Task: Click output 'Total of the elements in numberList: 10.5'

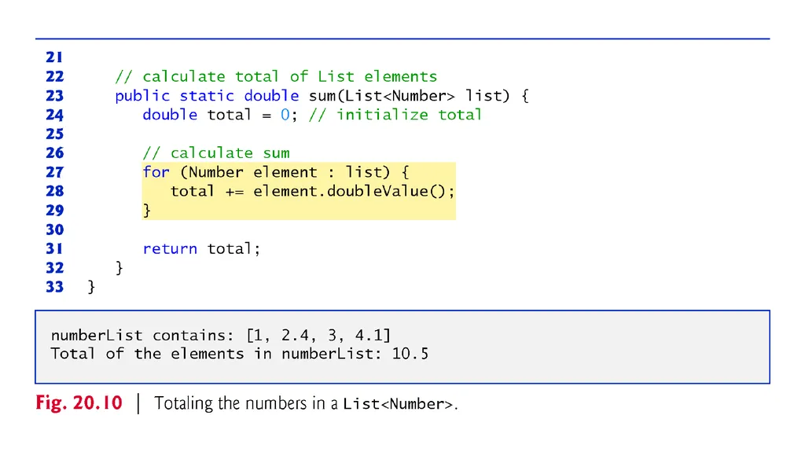Action: point(239,354)
